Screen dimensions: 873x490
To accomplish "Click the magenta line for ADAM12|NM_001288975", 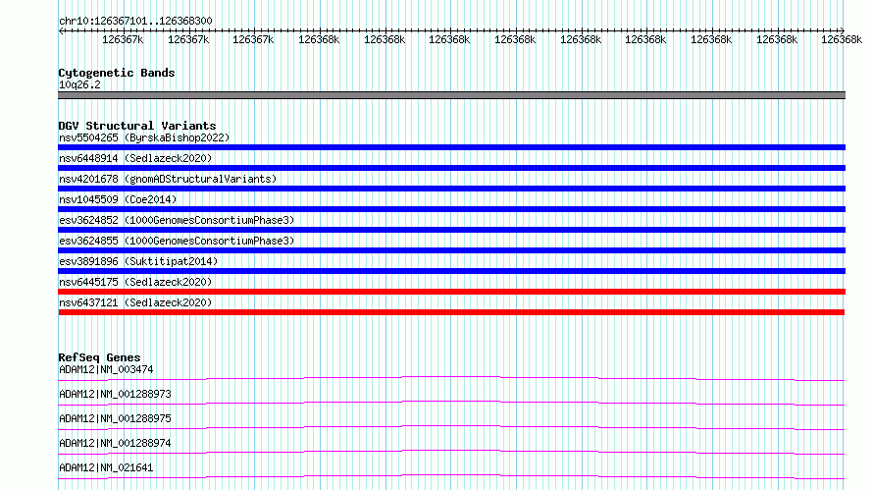I will tap(451, 427).
